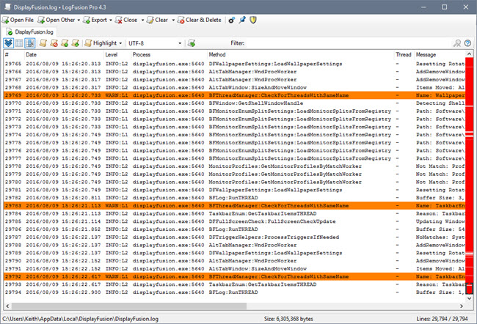This screenshot has width=477, height=324.
Task: Open the Clear dropdown arrow
Action: (x=173, y=20)
